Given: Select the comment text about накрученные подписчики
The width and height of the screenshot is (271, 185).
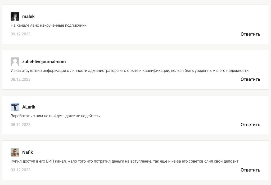Looking at the screenshot, I should pyautogui.click(x=49, y=25).
